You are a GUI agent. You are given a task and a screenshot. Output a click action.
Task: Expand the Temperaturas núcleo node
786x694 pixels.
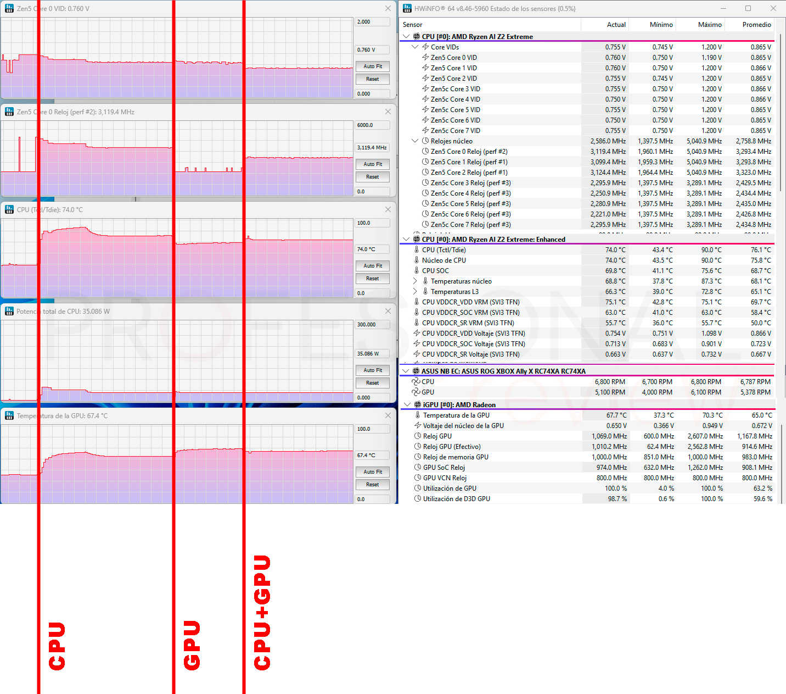point(415,281)
